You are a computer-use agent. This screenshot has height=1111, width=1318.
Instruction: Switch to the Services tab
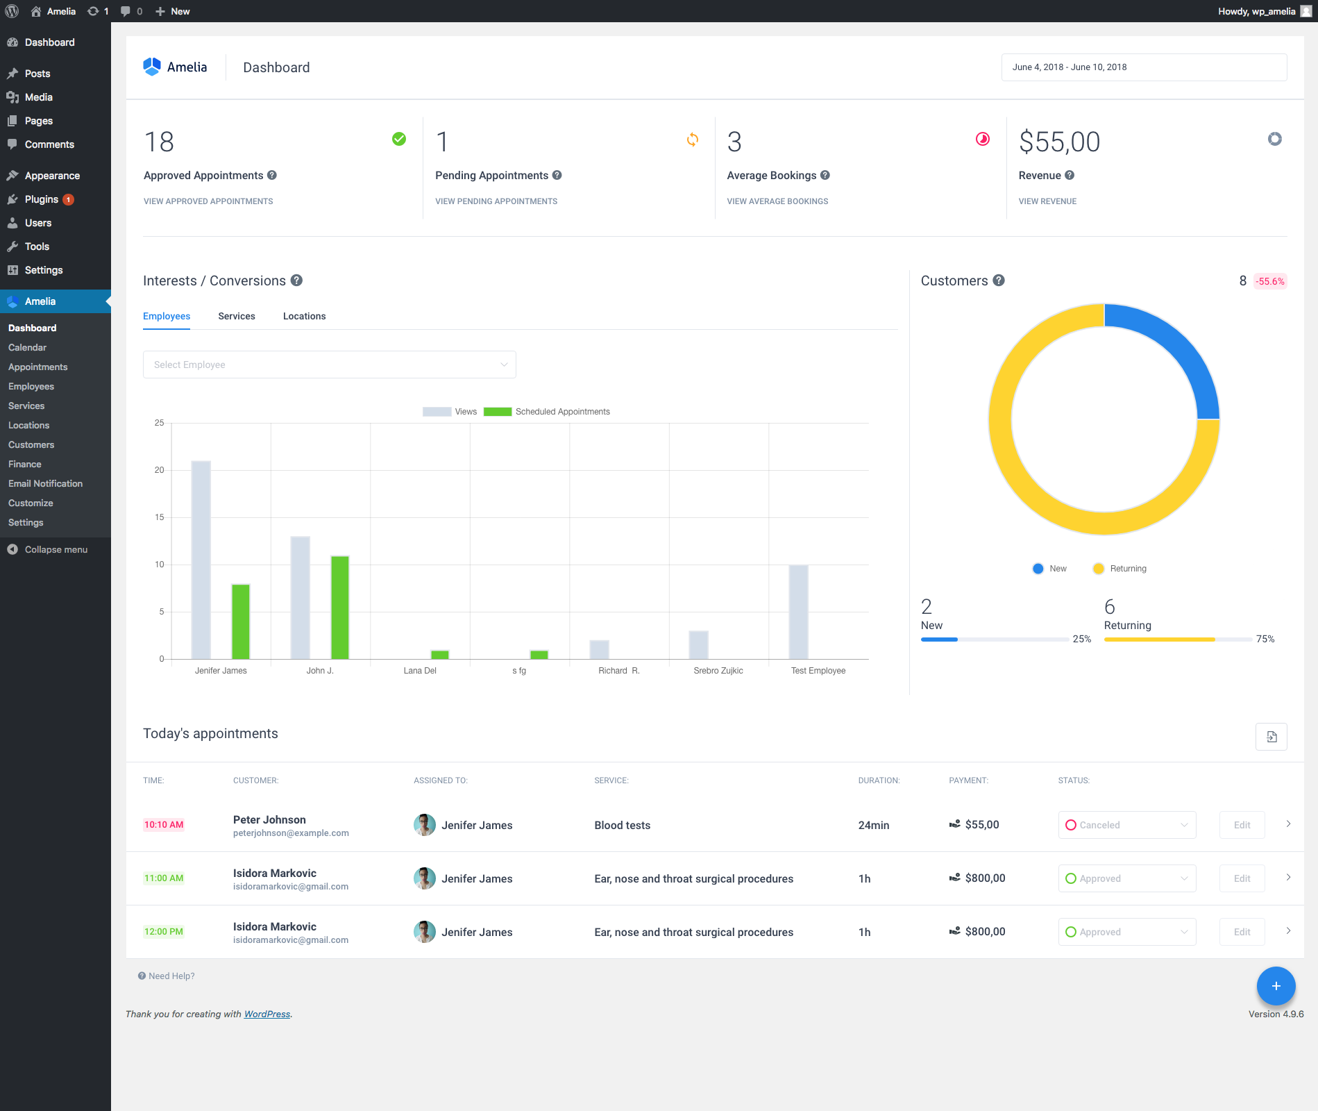tap(236, 316)
